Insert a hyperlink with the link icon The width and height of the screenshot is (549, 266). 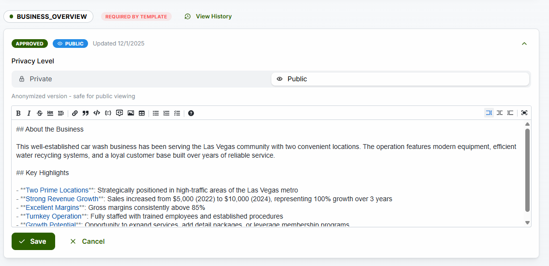click(74, 113)
